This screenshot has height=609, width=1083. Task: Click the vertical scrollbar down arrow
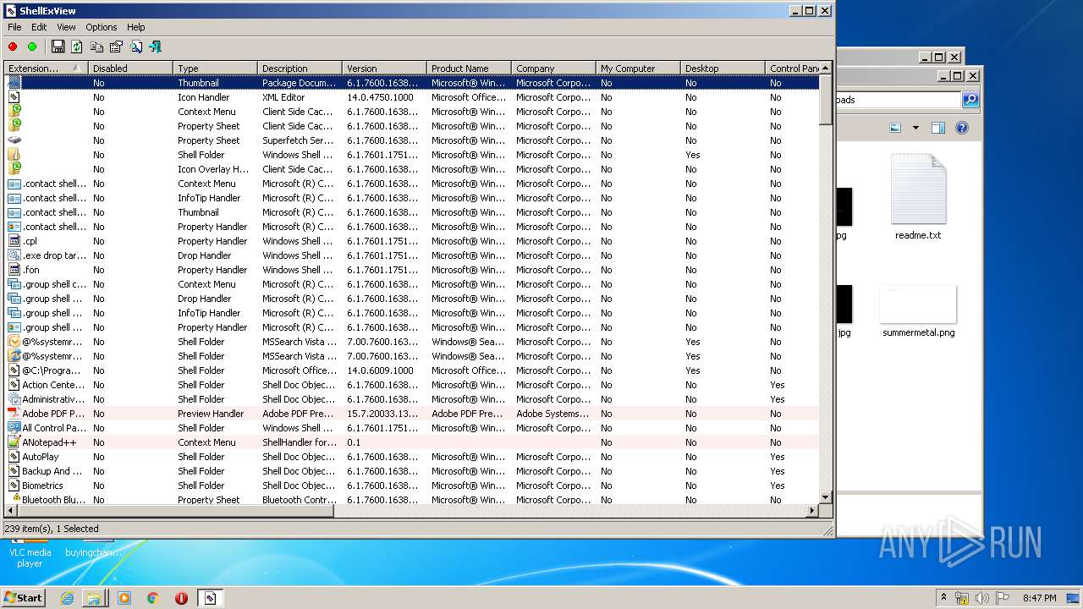826,498
